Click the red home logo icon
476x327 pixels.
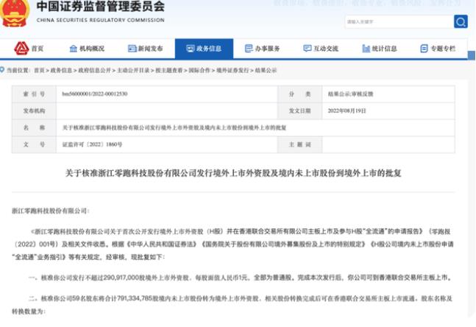(x=21, y=48)
